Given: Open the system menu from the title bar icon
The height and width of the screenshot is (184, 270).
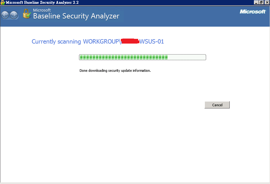Looking at the screenshot, I should coord(3,2).
